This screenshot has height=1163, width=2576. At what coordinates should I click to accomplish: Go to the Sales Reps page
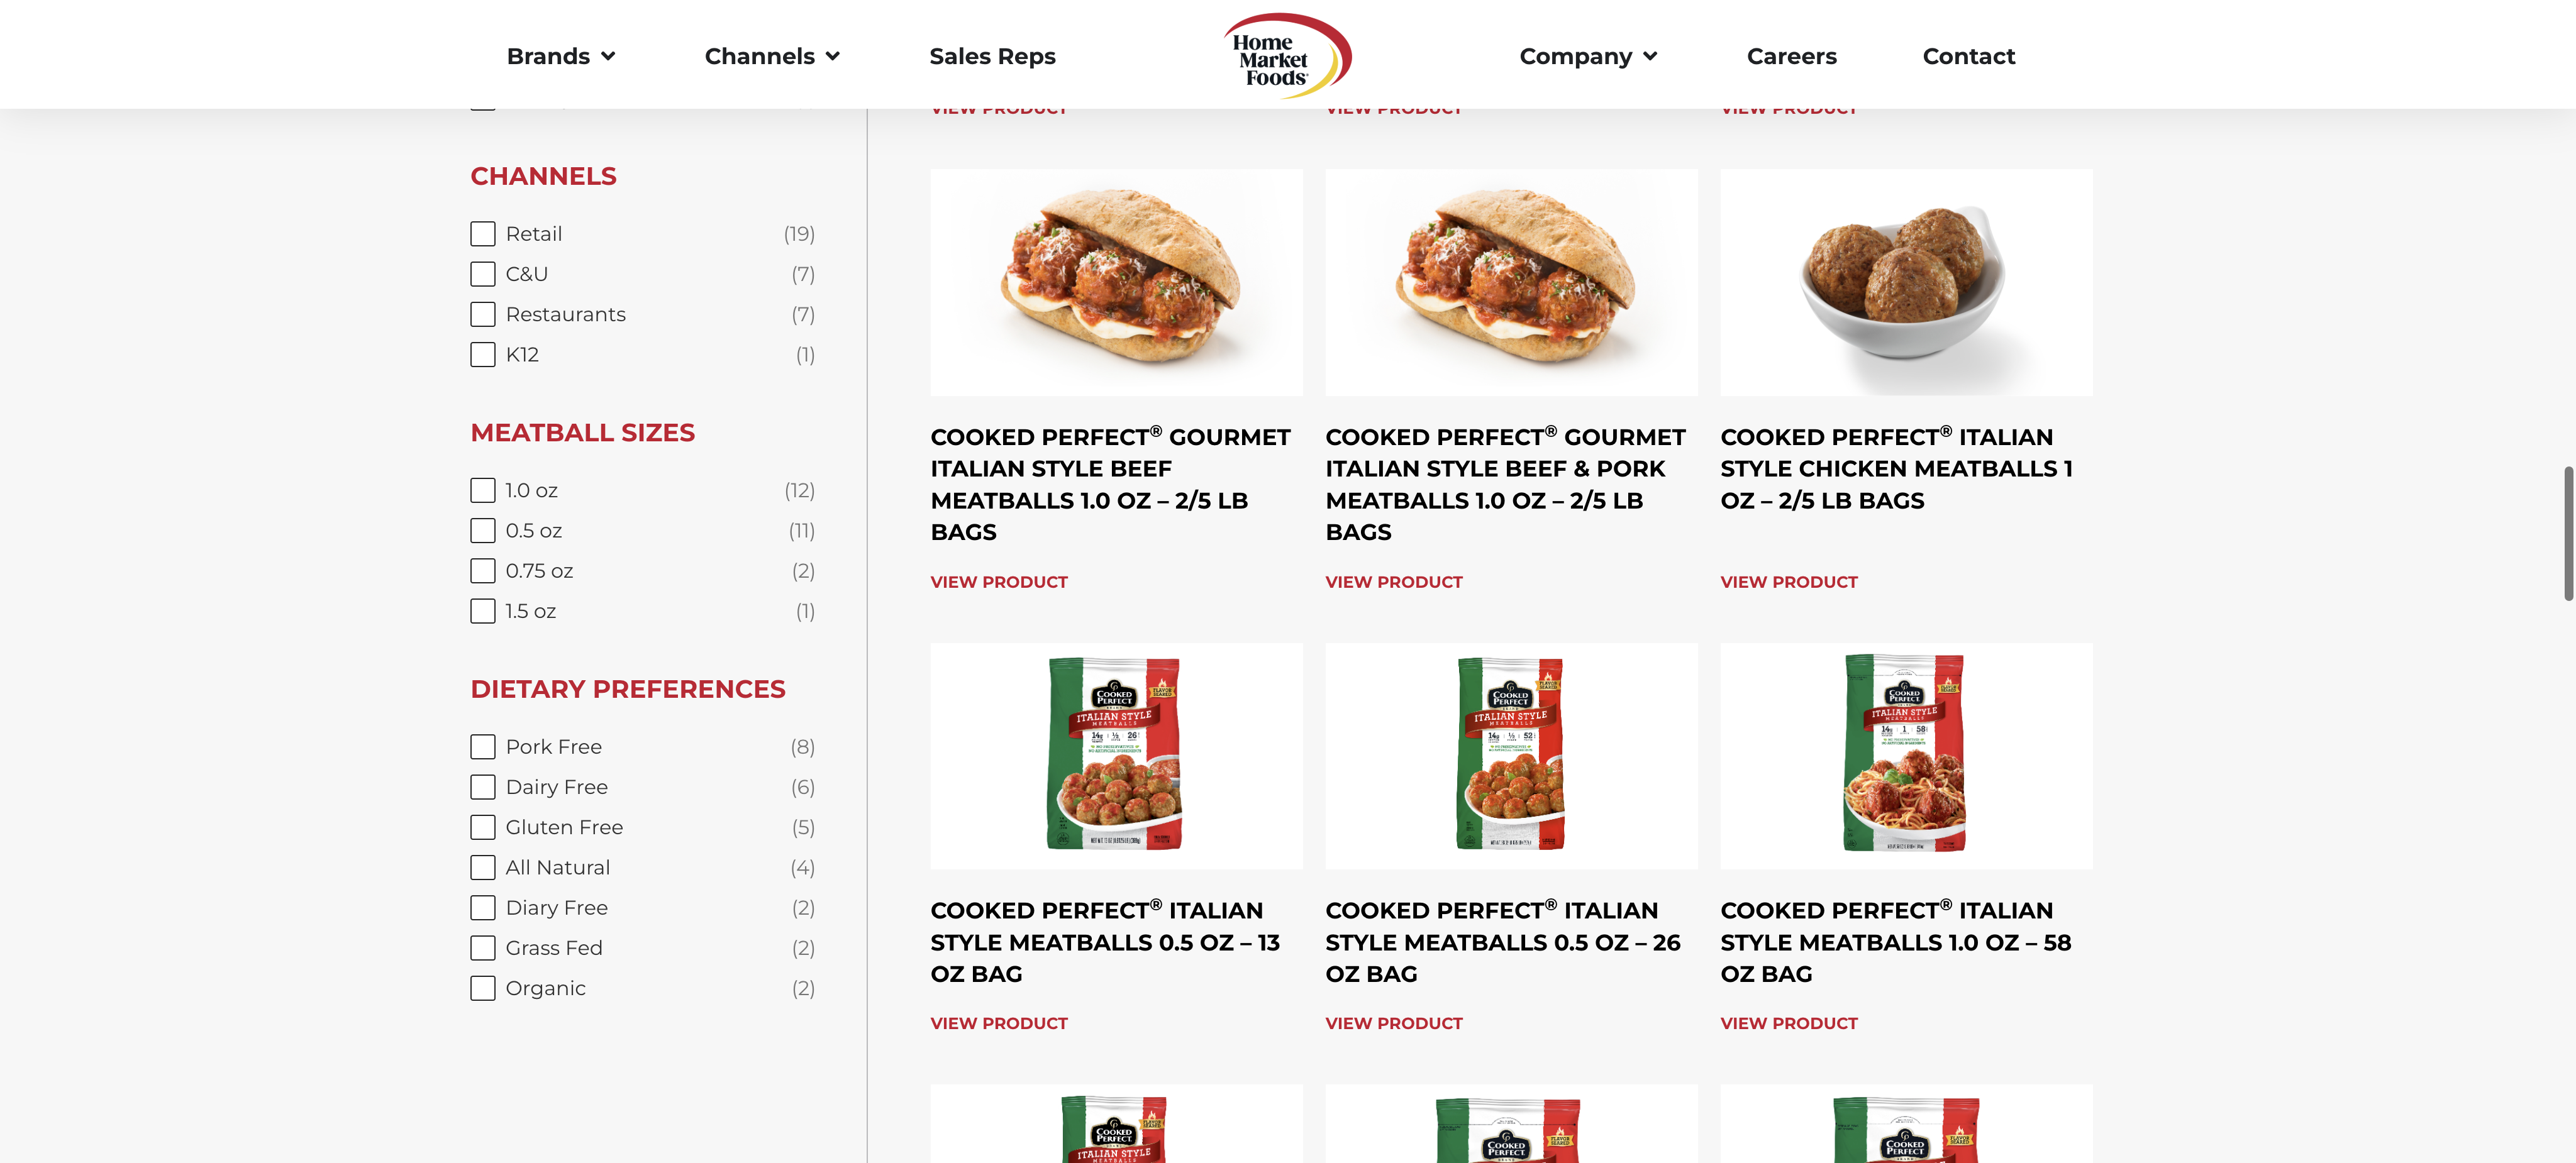coord(992,56)
